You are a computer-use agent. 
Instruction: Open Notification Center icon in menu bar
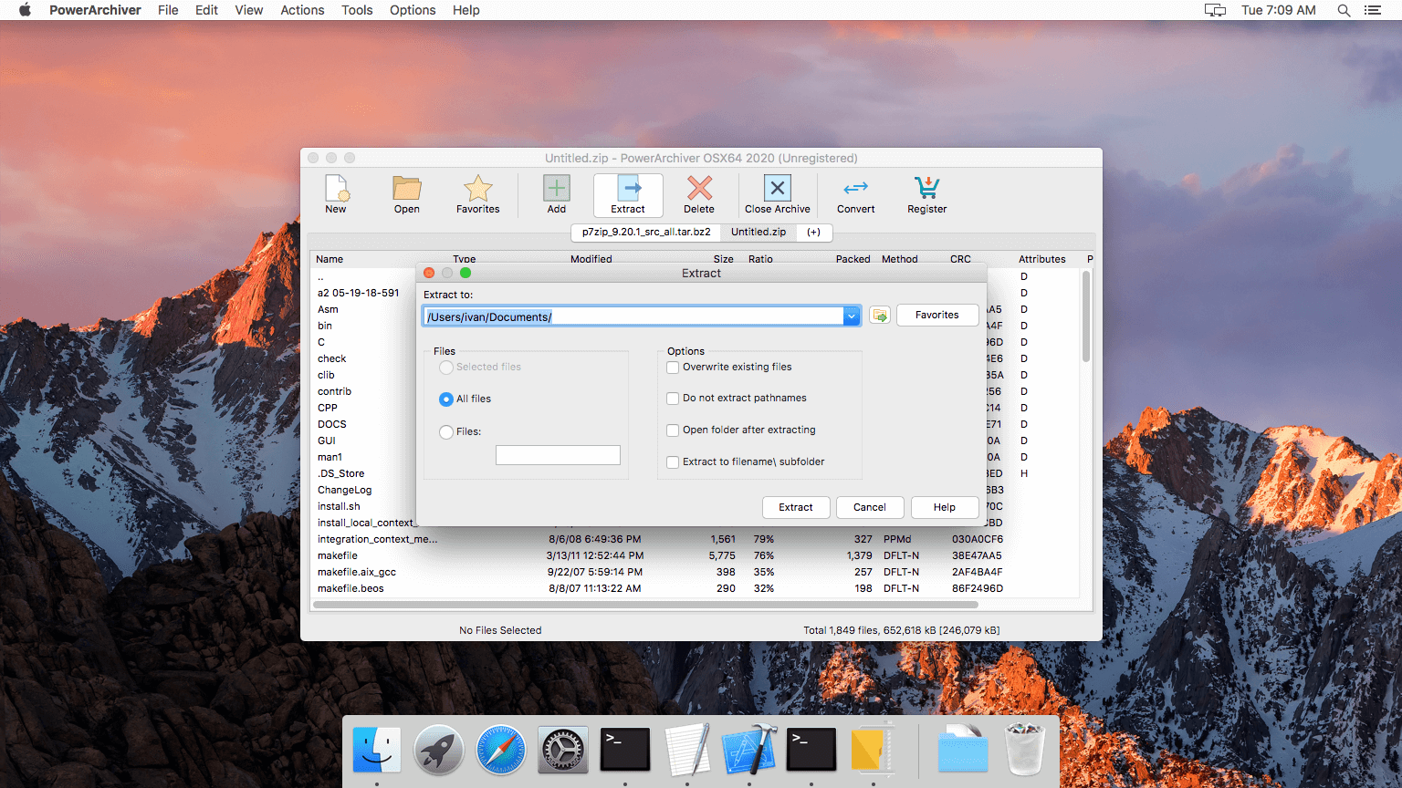(1373, 10)
